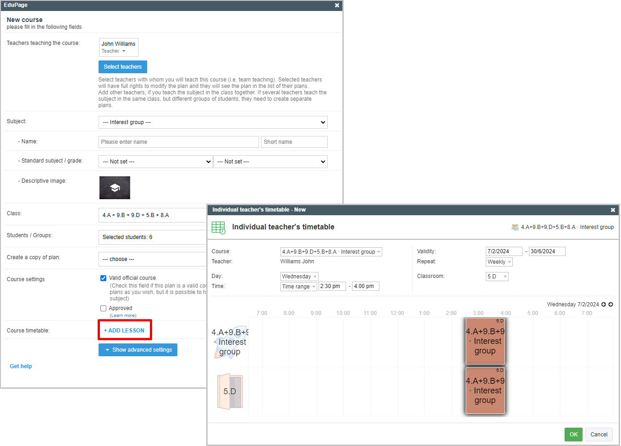Click the Please enter name field

click(179, 142)
